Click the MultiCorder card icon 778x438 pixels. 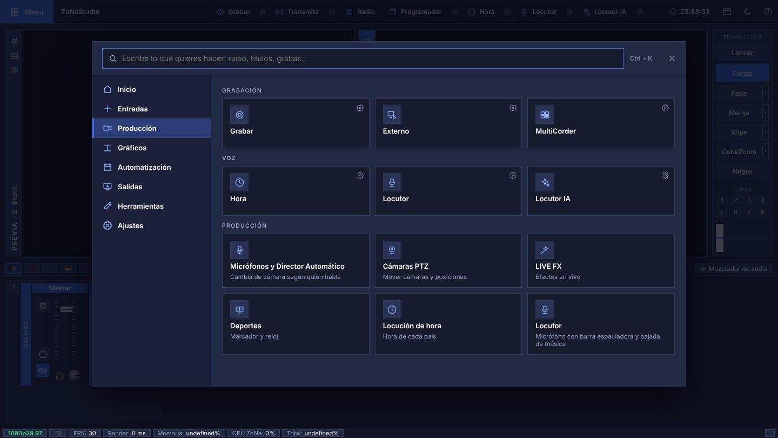coord(545,115)
